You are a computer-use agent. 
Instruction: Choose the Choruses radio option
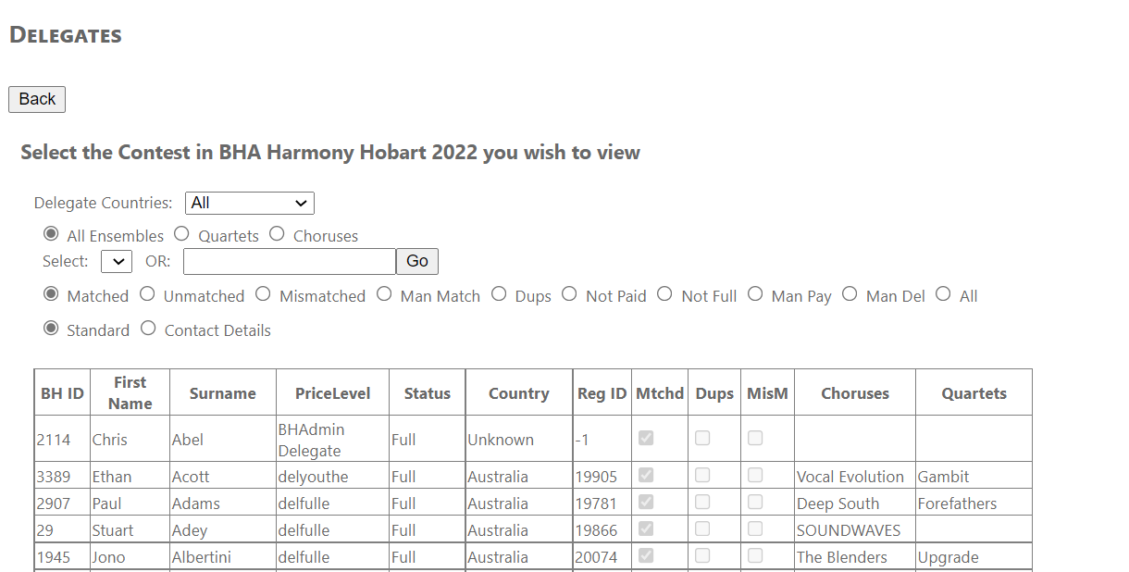click(277, 234)
